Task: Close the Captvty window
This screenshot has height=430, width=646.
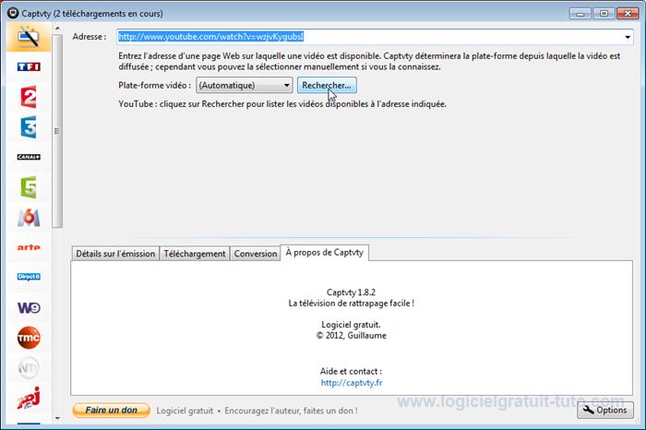Action: tap(628, 14)
